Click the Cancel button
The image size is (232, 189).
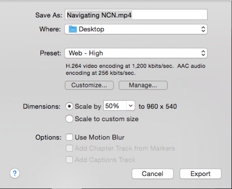tap(153, 174)
